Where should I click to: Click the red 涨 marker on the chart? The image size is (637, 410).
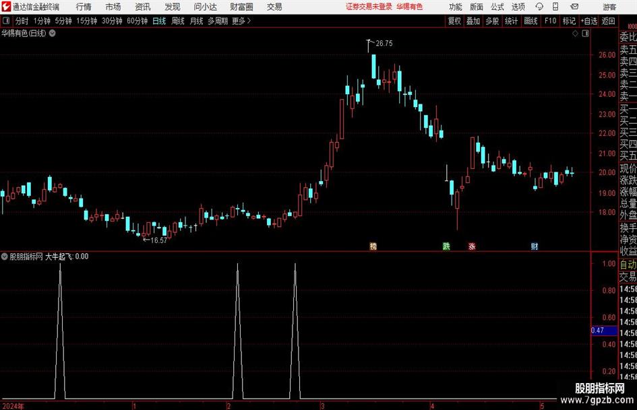[472, 246]
